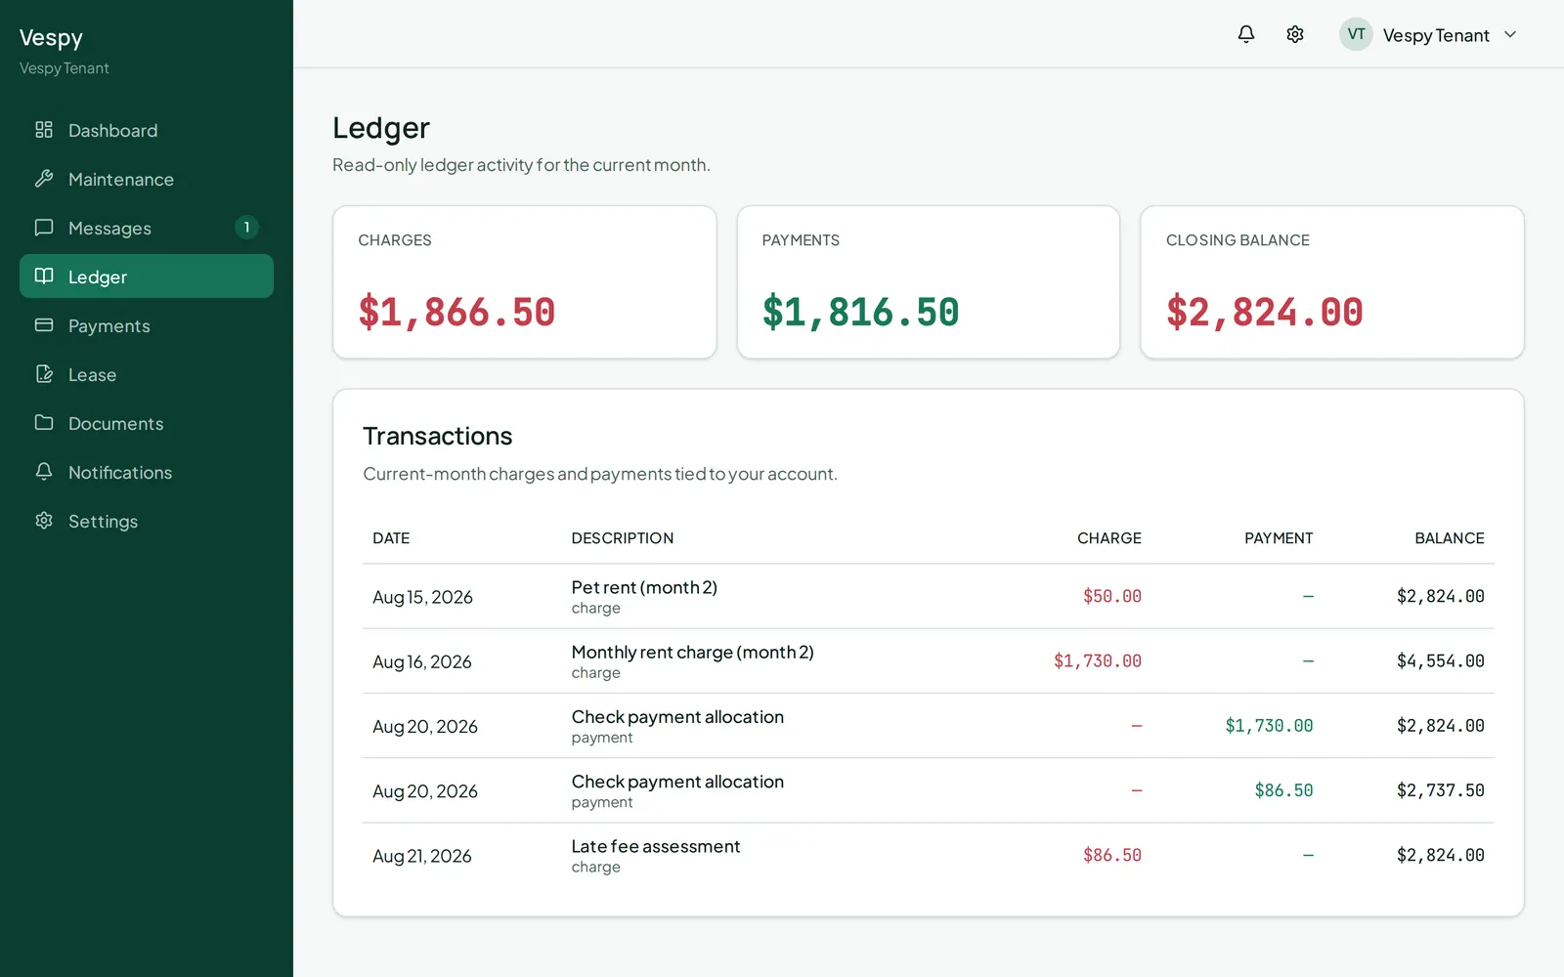Viewport: 1564px width, 977px height.
Task: Click the Check payment allocation entry with $86.50
Action: (929, 790)
